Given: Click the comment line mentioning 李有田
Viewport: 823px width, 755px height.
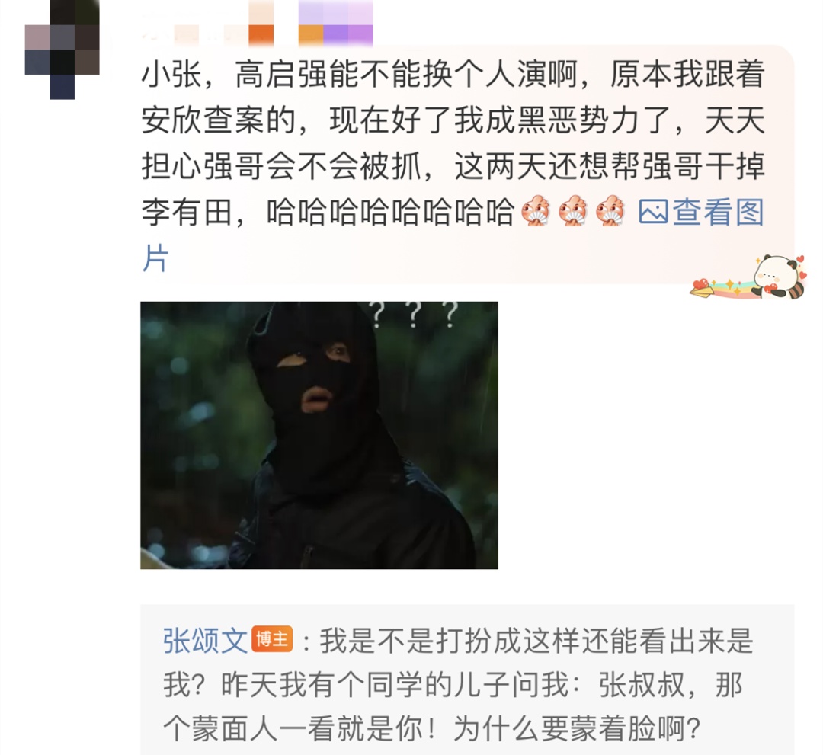Looking at the screenshot, I should 328,212.
